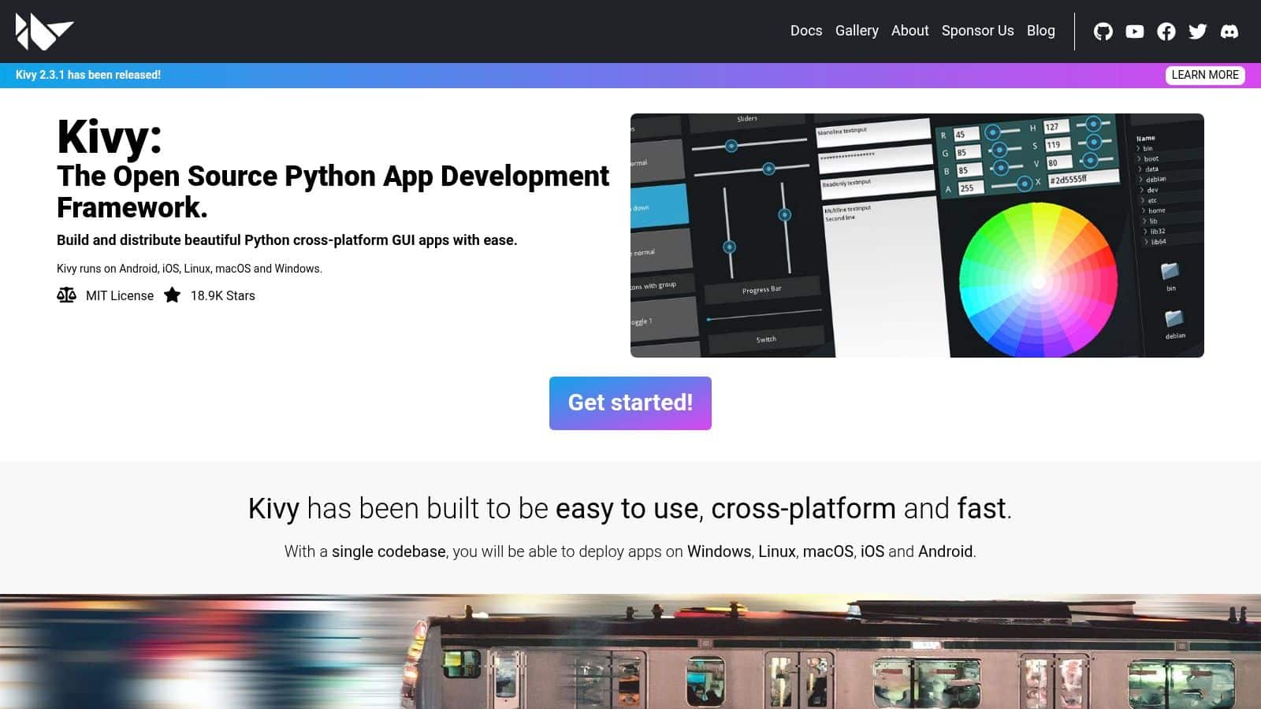The height and width of the screenshot is (709, 1261).
Task: Go to the About page
Action: point(910,31)
